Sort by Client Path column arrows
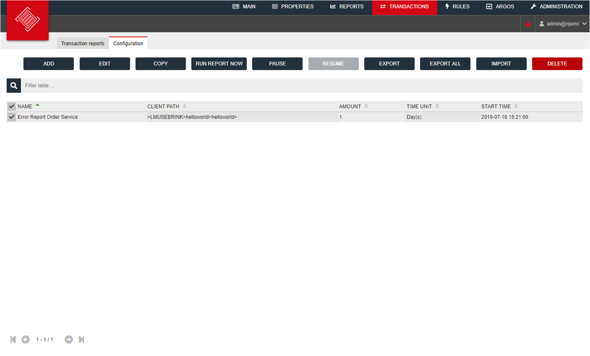This screenshot has height=356, width=590. 184,106
